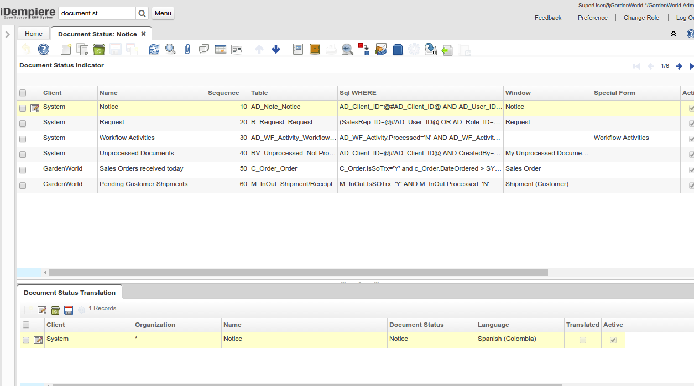Open Lookup Record with the magnifier icon
Image resolution: width=694 pixels, height=386 pixels.
tap(171, 50)
